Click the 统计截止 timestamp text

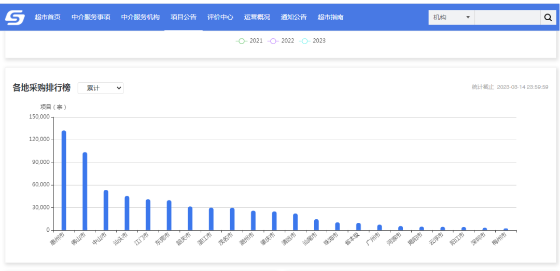[510, 87]
